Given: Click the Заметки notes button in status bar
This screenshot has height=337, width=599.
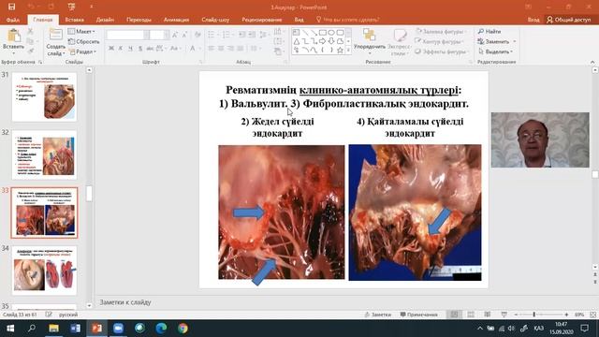Looking at the screenshot, I should tap(378, 315).
